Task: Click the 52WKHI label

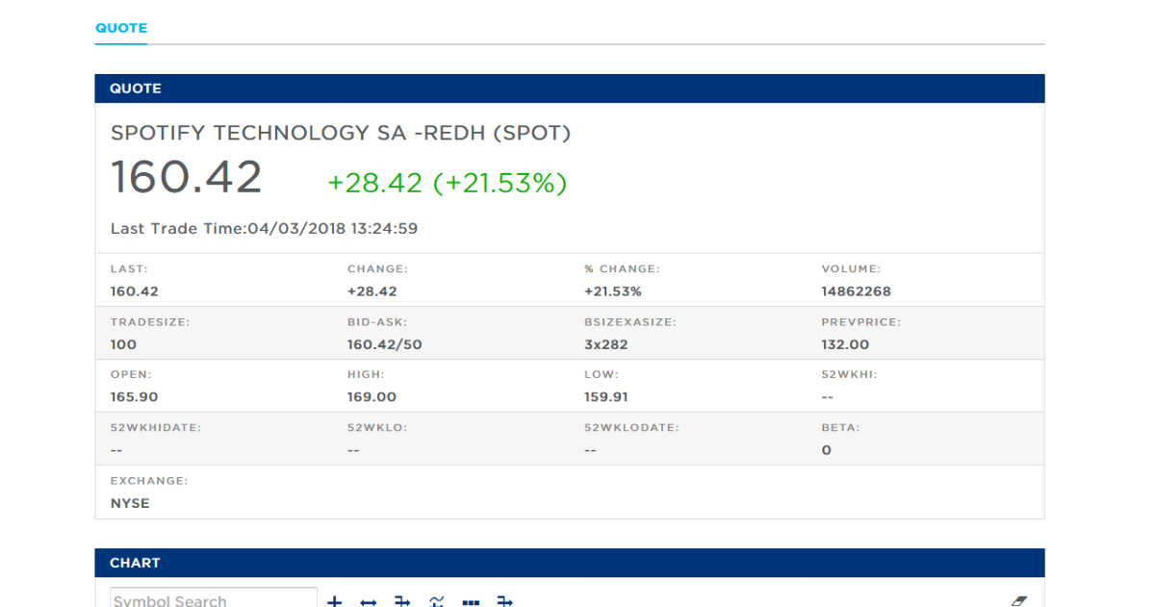Action: (850, 374)
